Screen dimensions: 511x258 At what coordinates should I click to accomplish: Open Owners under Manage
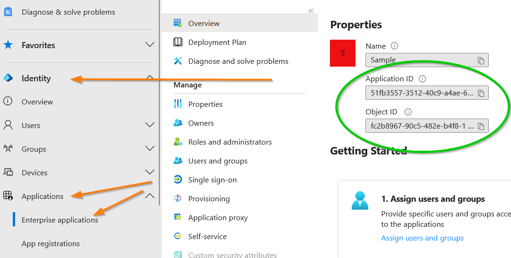[x=201, y=123]
